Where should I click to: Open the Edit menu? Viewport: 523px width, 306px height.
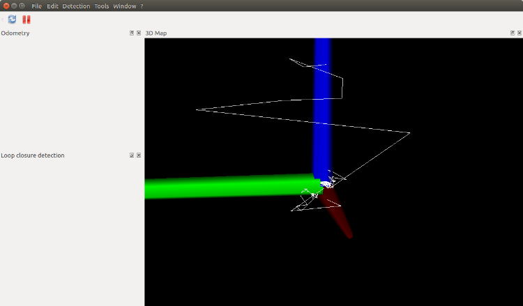[52, 6]
